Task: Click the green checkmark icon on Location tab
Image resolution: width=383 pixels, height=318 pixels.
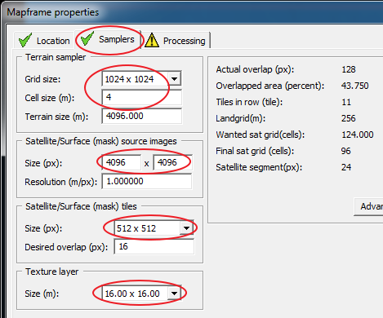Action: click(x=25, y=40)
